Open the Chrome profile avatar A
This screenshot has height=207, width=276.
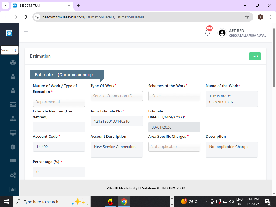(260, 17)
